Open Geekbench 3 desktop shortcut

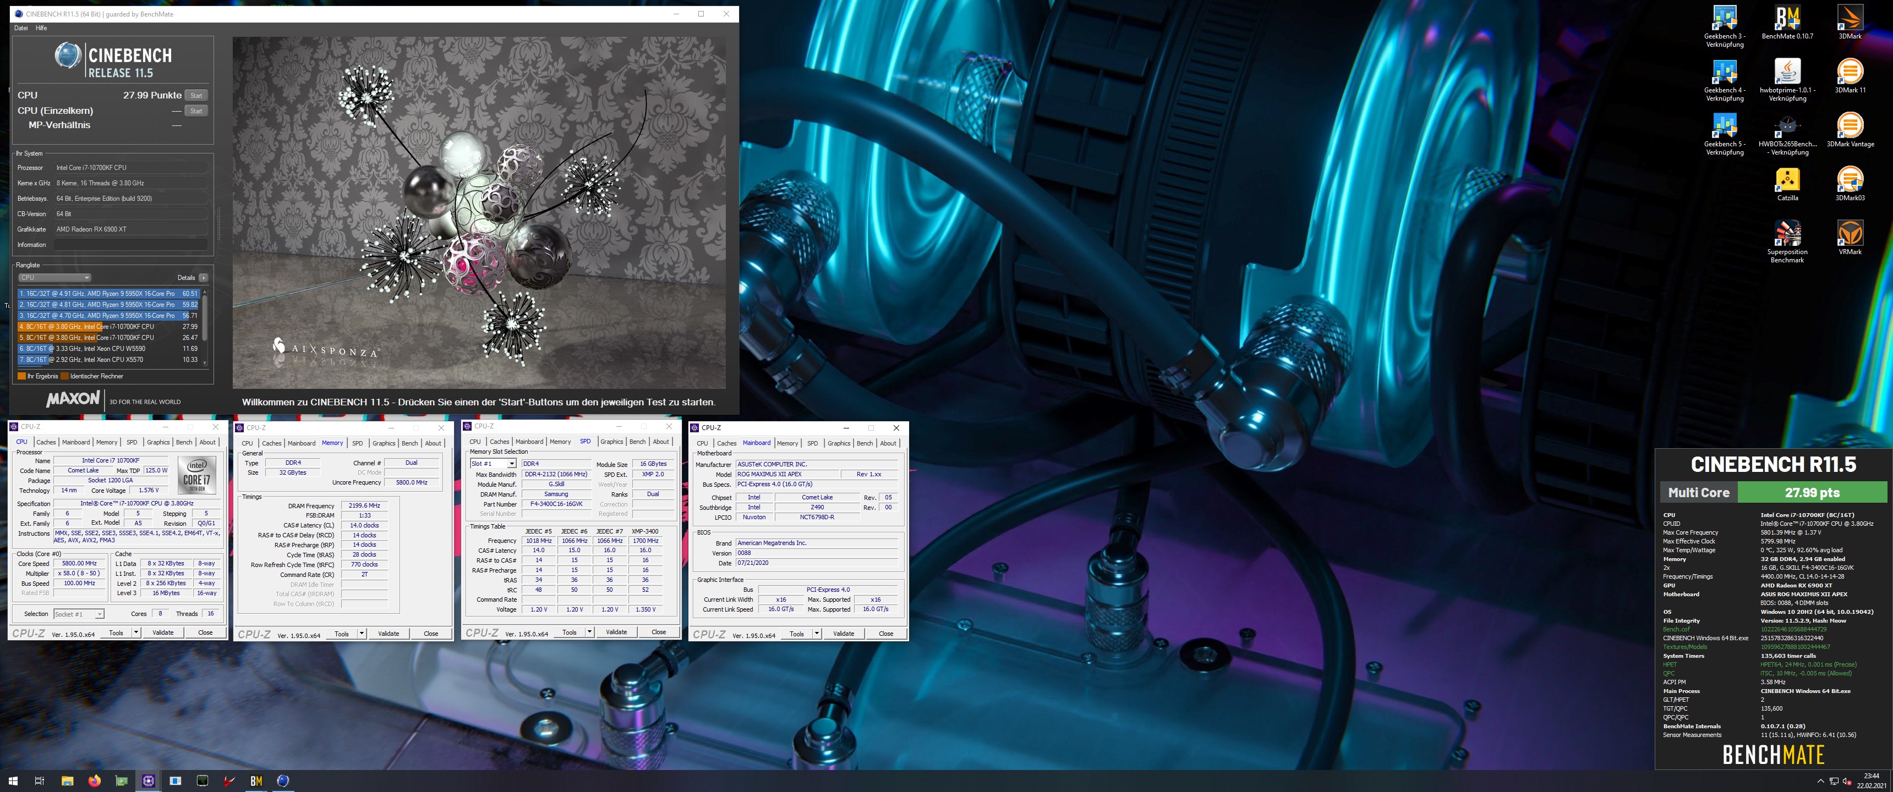coord(1724,26)
